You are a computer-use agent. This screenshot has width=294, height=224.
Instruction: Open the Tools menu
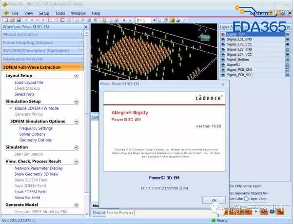[60, 13]
